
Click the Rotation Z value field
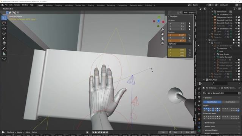click(177, 41)
